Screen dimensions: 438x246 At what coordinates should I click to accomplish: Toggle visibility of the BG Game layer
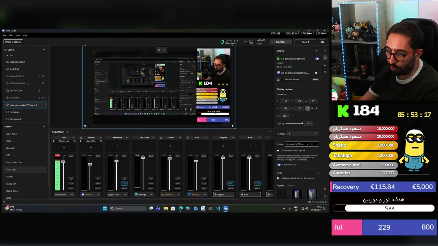43,98
